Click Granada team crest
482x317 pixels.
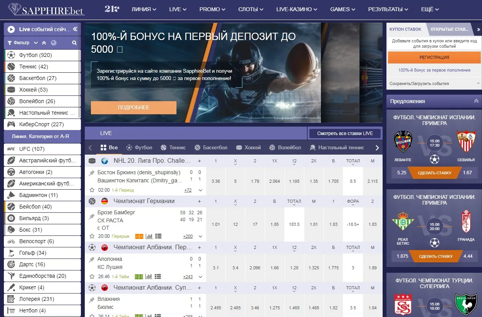[466, 221]
